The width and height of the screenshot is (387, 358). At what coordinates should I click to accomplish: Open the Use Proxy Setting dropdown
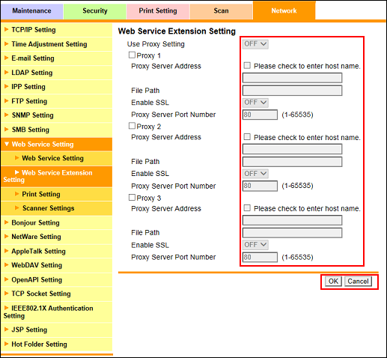click(x=255, y=44)
